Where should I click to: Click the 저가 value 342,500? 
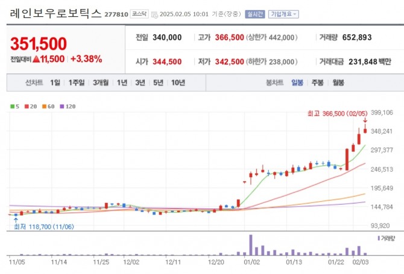[x=229, y=62]
